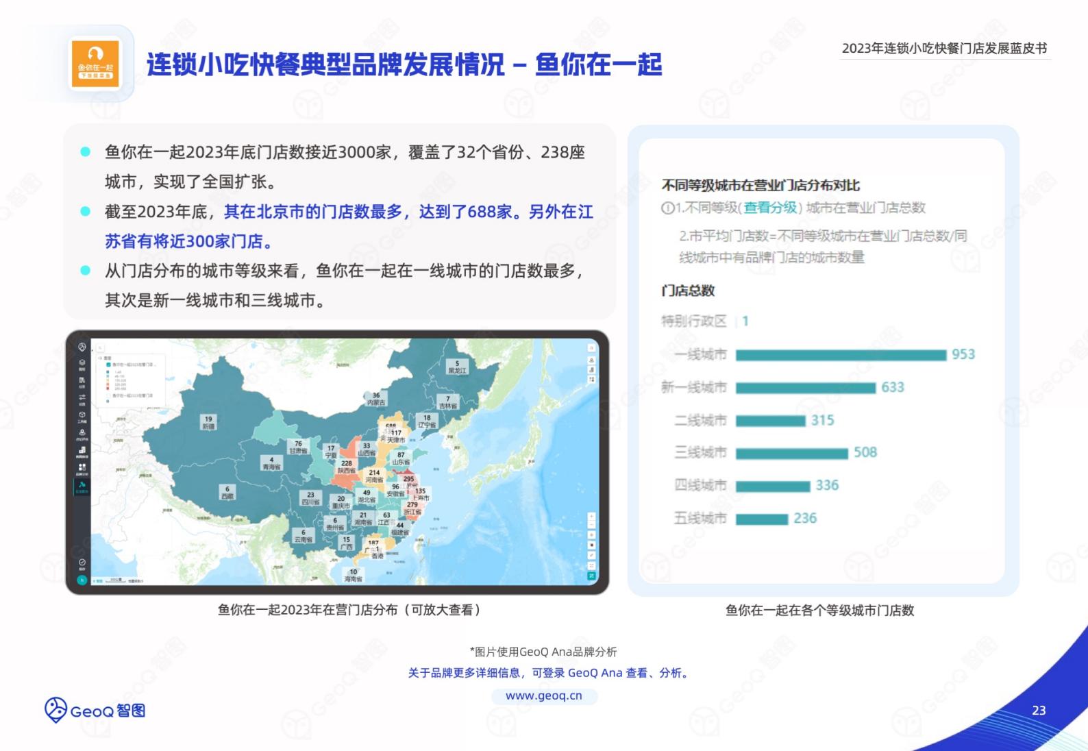1088x751 pixels.
Task: Click the 吉林省 label showing 7
Action: [x=447, y=402]
